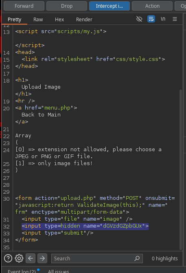Open the hamburger editor options menu

coord(175,19)
